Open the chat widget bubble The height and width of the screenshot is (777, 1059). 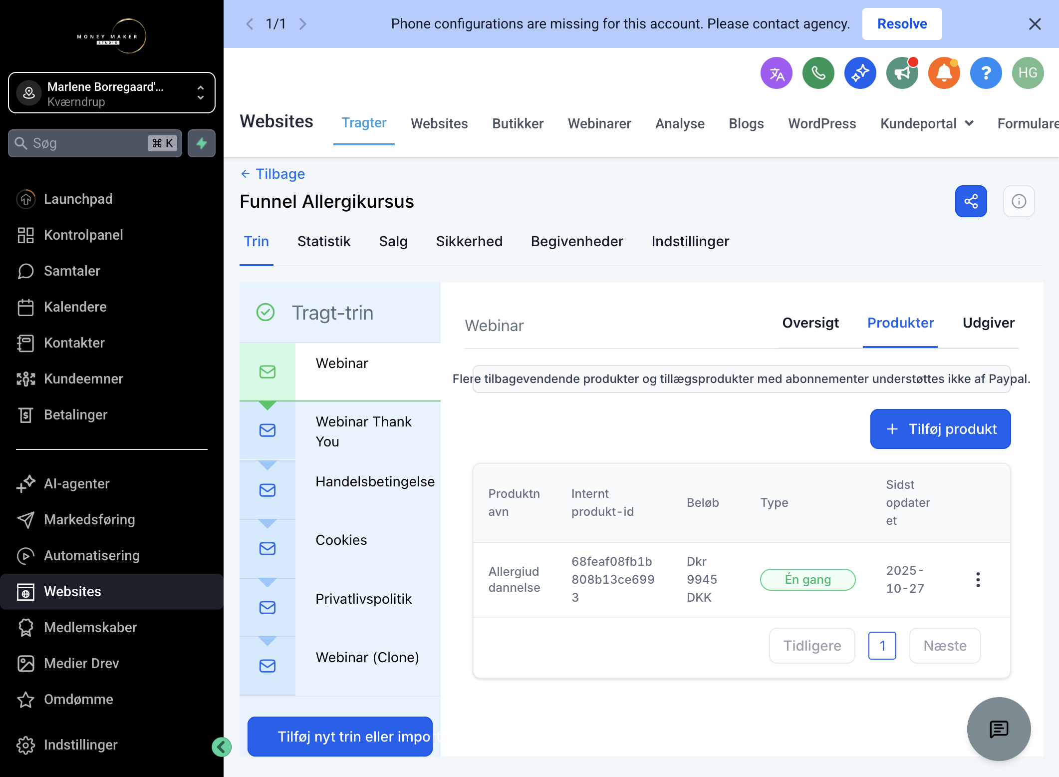(x=999, y=729)
